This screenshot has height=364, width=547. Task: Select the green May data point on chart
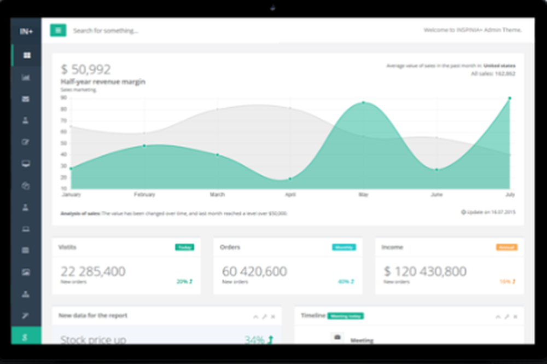[x=364, y=102]
